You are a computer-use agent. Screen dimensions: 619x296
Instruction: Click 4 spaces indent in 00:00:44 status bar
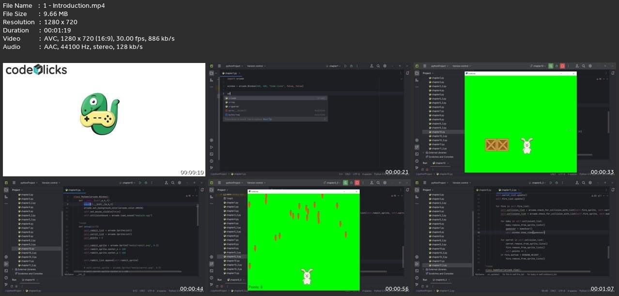click(162, 291)
